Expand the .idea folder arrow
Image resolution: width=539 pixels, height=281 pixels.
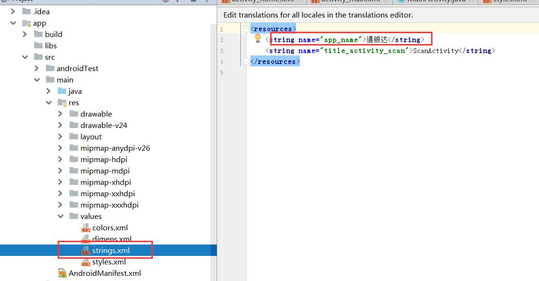[x=13, y=11]
